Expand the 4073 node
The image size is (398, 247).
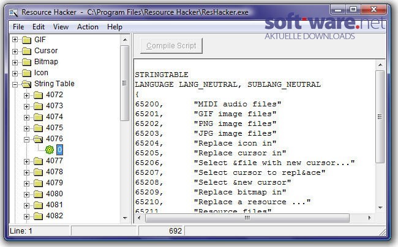point(27,106)
